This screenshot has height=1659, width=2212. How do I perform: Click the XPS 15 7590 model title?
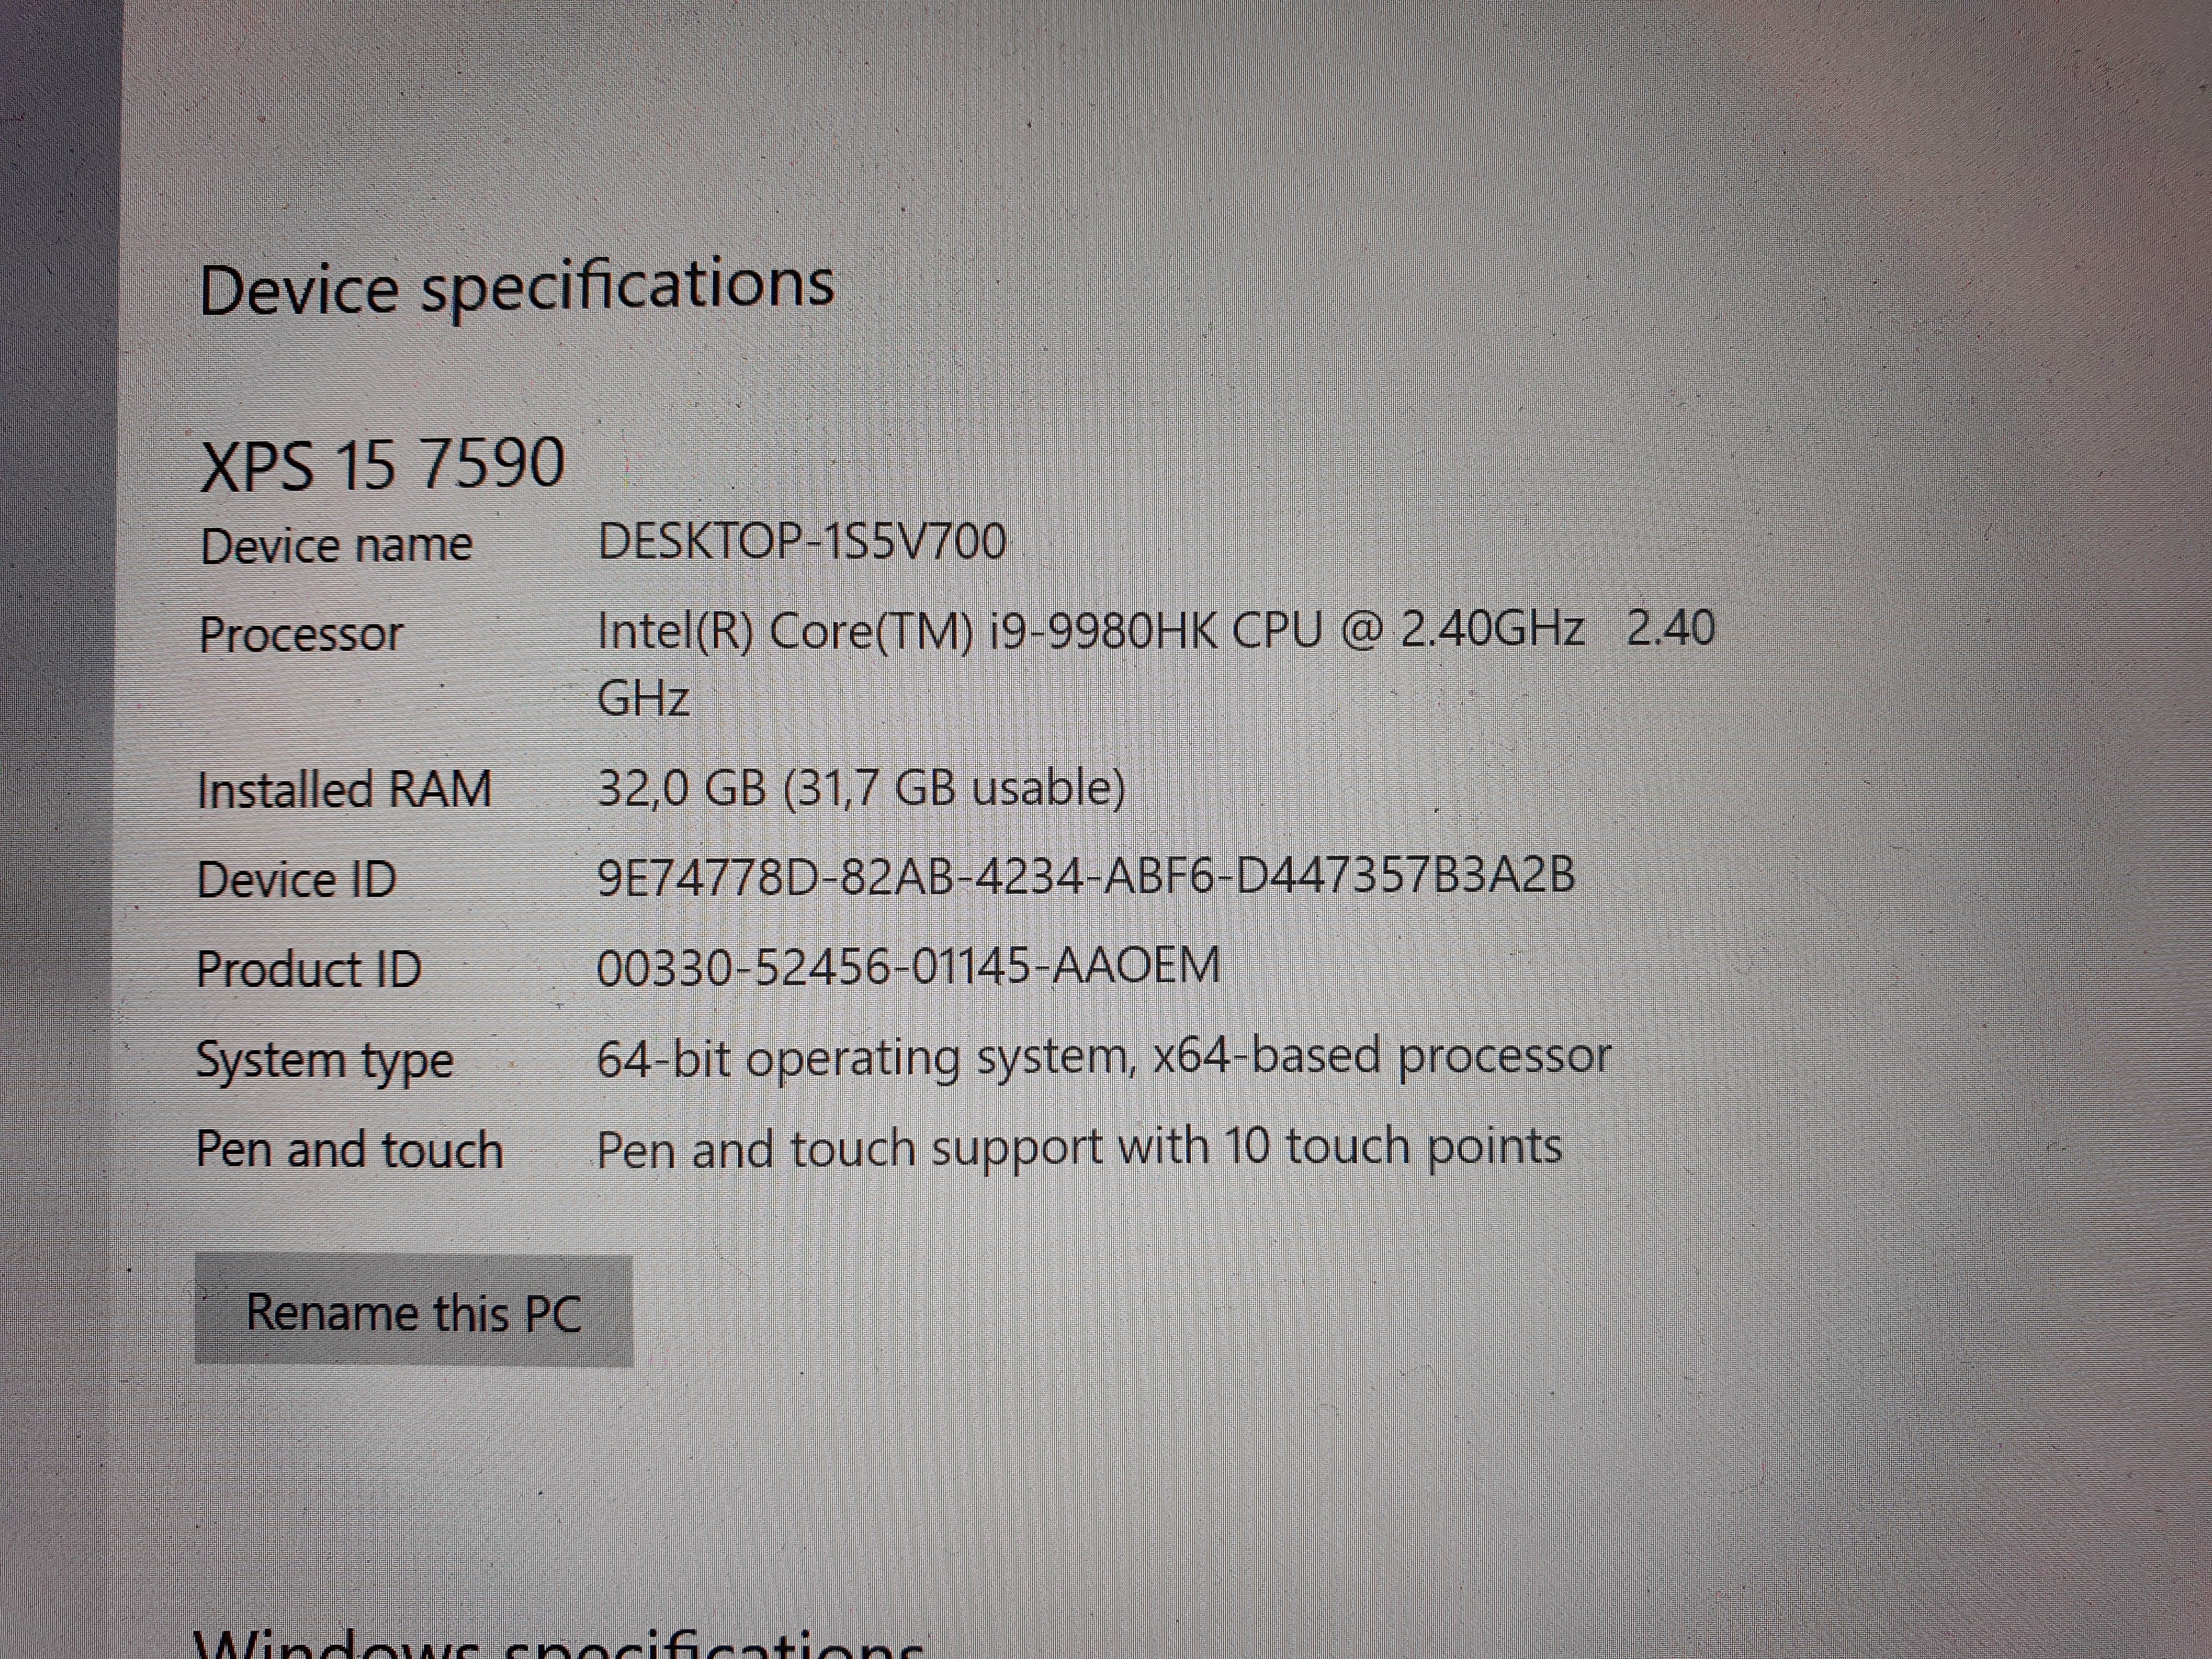(383, 464)
